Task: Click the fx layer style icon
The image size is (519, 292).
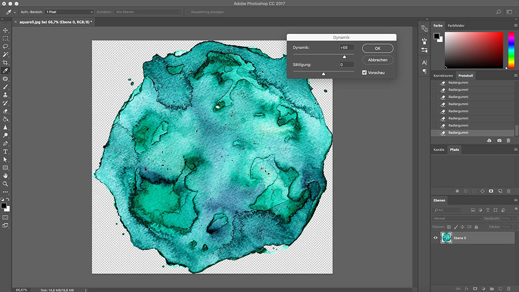Action: (466, 289)
